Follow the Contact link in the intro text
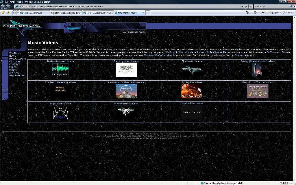Screen dimensions: 296x185 tap(239, 55)
